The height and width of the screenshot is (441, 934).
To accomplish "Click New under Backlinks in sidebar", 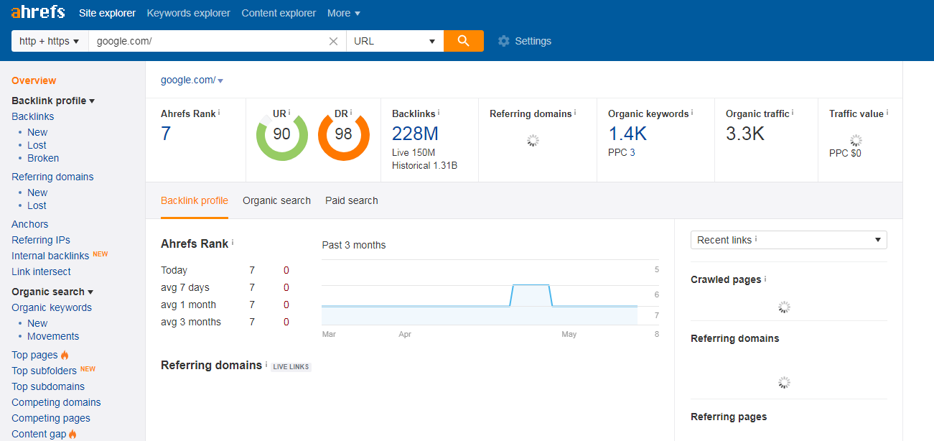I will pyautogui.click(x=37, y=132).
